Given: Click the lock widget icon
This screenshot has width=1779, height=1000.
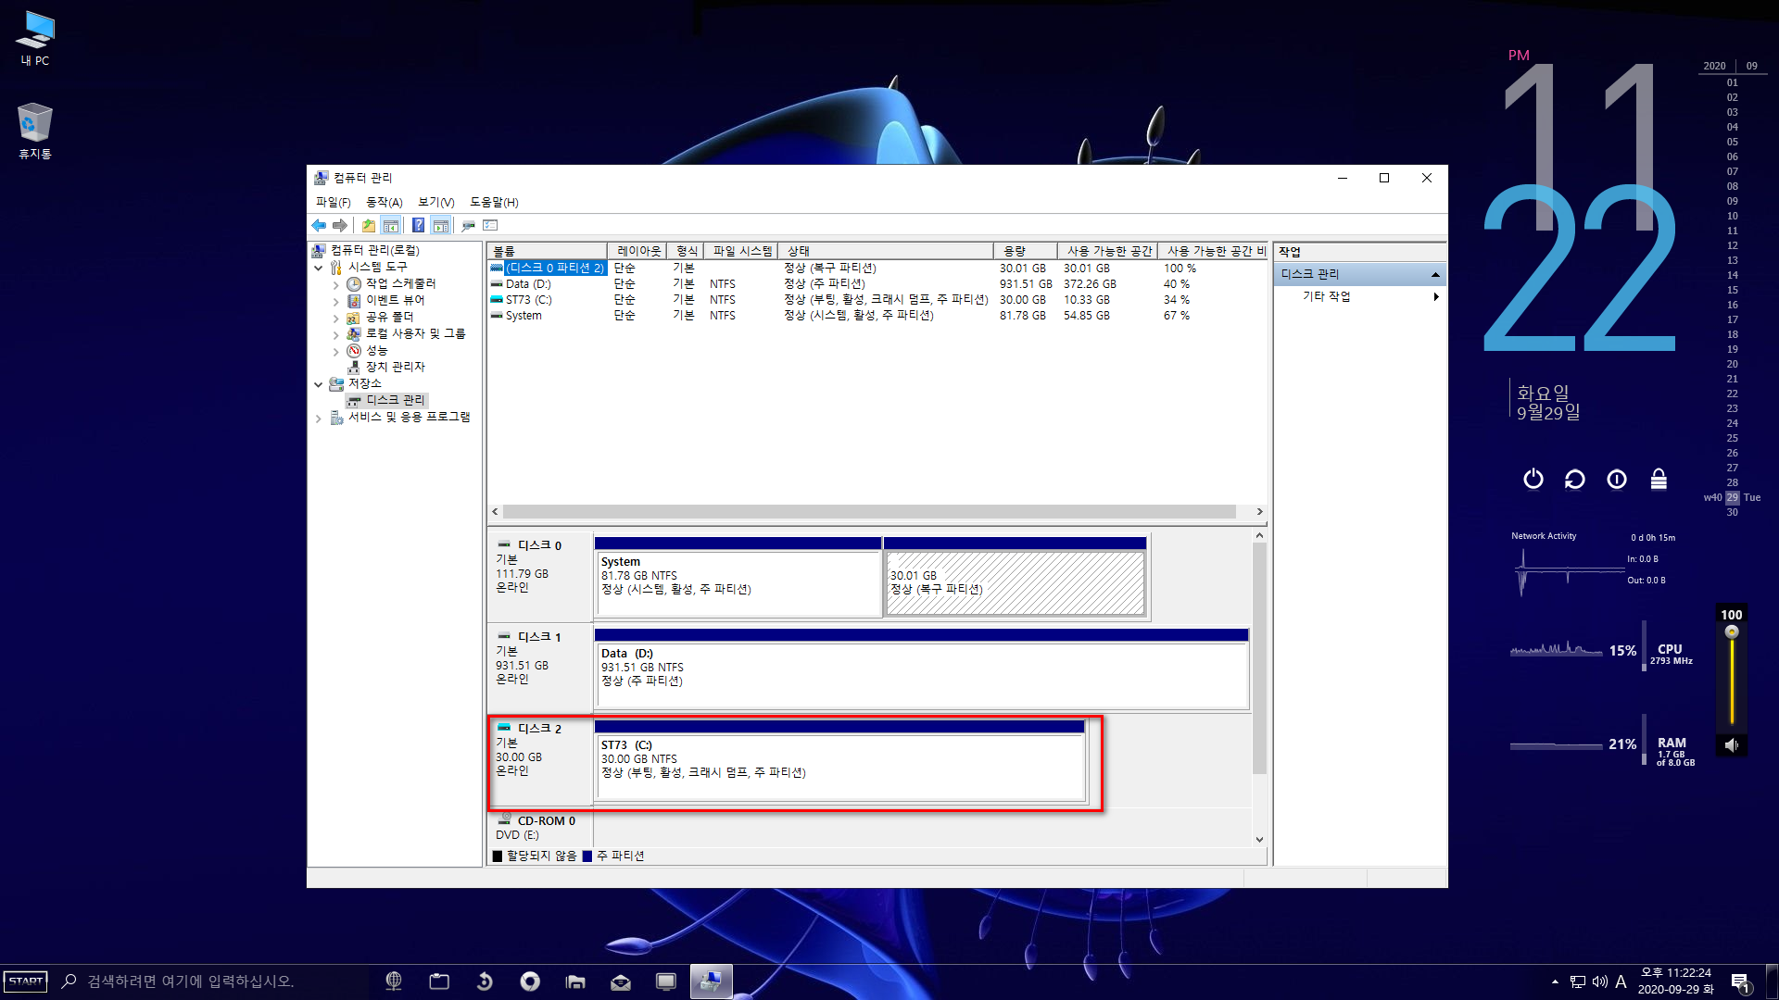Looking at the screenshot, I should [1659, 479].
